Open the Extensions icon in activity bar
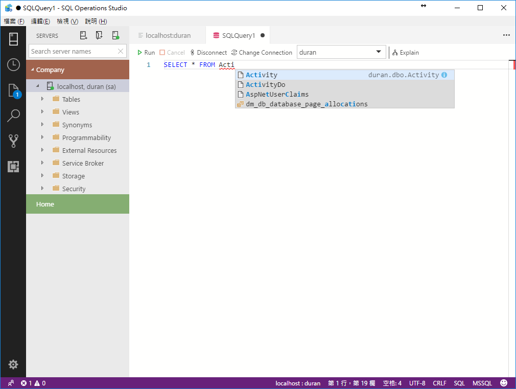The height and width of the screenshot is (389, 516). click(x=13, y=166)
